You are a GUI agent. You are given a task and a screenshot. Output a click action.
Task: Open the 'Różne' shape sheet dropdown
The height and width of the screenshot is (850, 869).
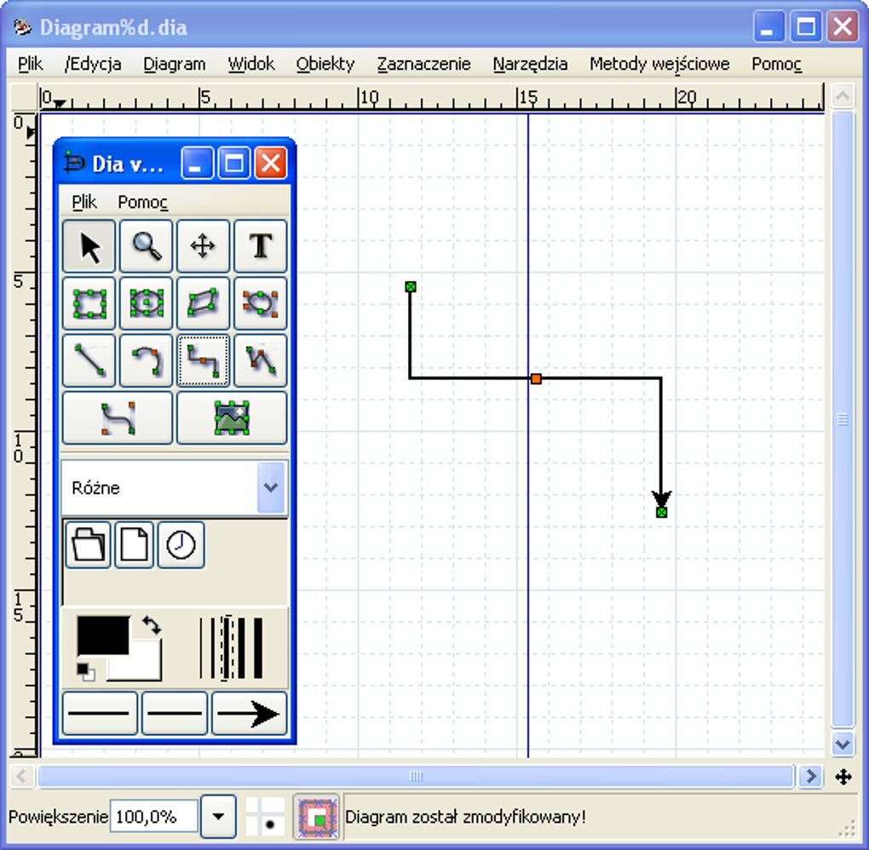(174, 487)
